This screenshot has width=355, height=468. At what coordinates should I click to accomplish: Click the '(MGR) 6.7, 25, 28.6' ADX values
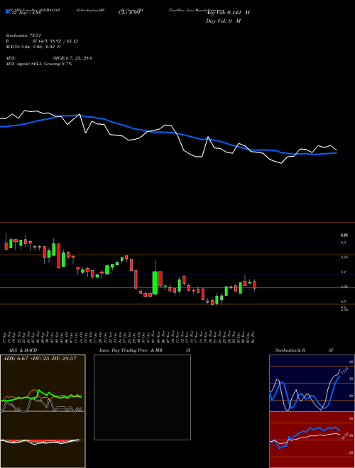72,58
